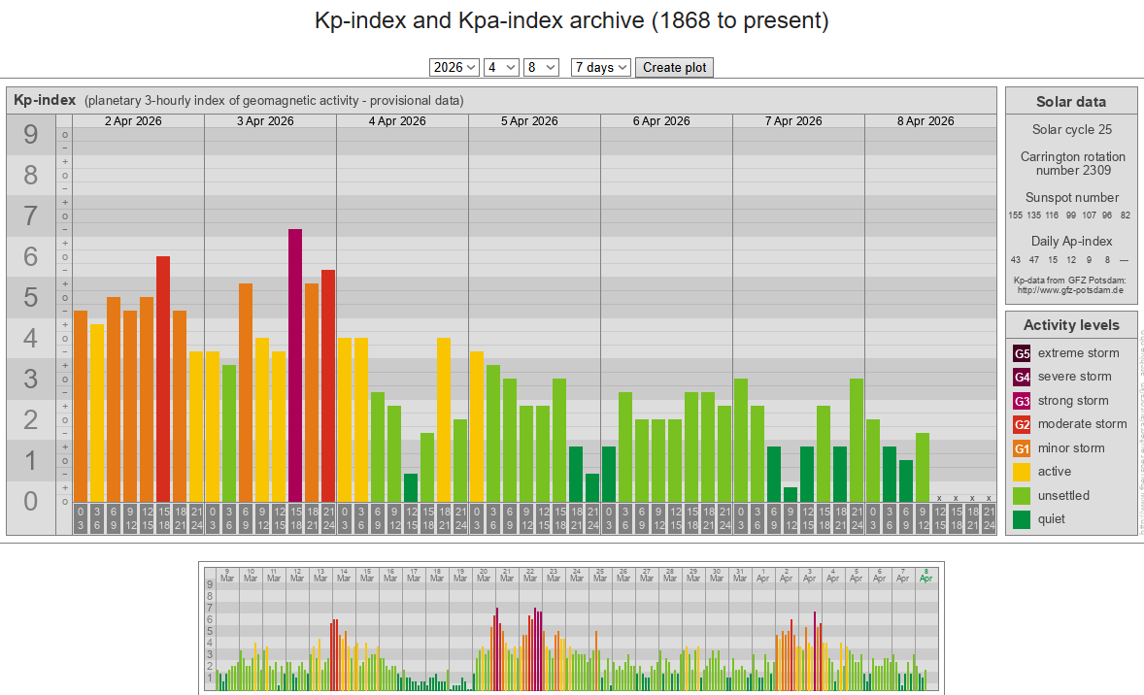
Task: Click the red 15-18 bar on 2 Apr
Action: click(x=163, y=379)
